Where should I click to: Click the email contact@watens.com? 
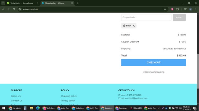point(136,98)
